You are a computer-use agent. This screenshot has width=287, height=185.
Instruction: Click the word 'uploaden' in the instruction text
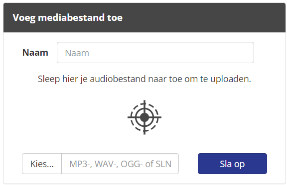pos(231,79)
